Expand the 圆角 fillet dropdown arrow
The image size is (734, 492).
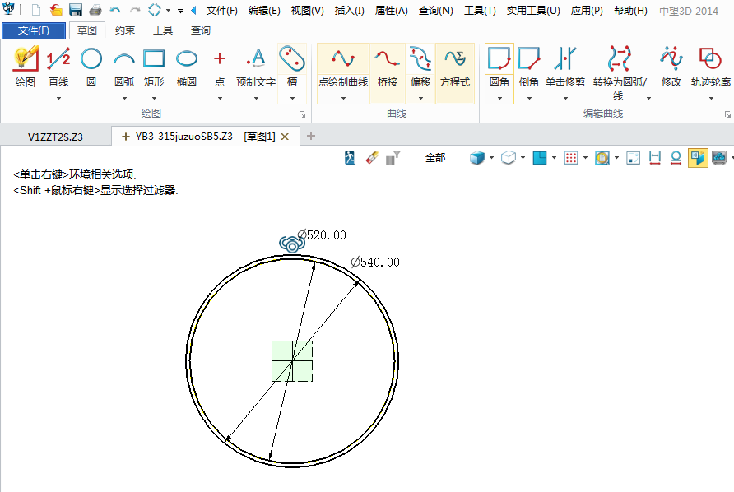[499, 98]
